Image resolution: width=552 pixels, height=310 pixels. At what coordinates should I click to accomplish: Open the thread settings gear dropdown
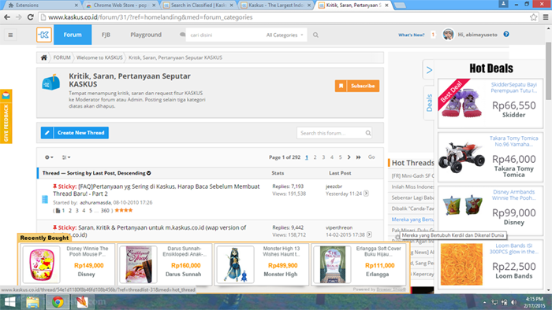click(x=49, y=157)
